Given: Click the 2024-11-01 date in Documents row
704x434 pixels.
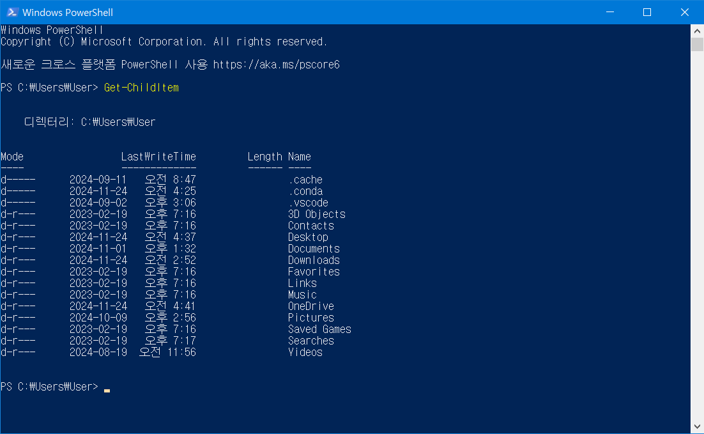Looking at the screenshot, I should click(x=98, y=249).
